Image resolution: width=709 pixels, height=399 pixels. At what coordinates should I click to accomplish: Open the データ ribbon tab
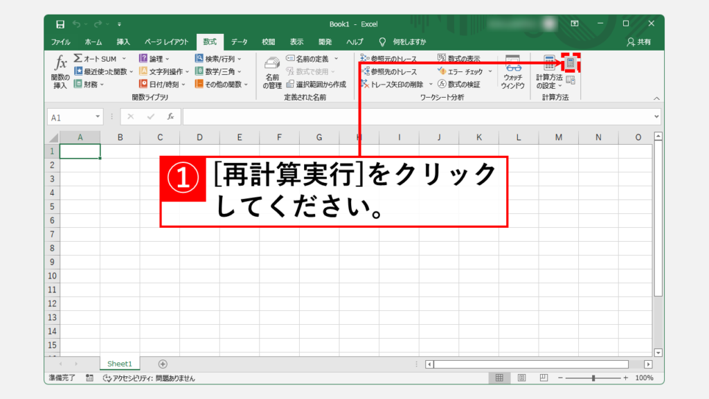[239, 42]
